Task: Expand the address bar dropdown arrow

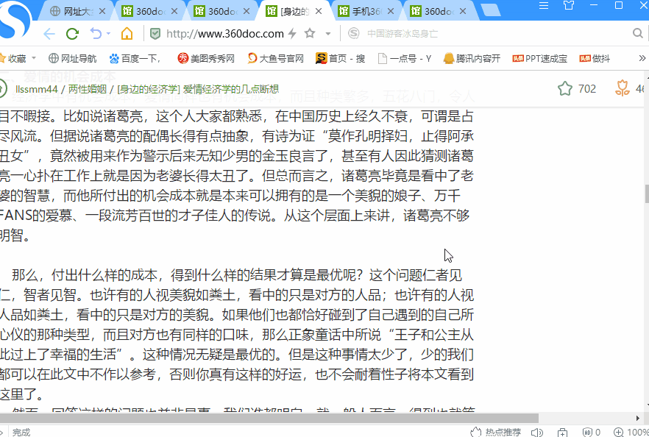Action: [x=328, y=34]
